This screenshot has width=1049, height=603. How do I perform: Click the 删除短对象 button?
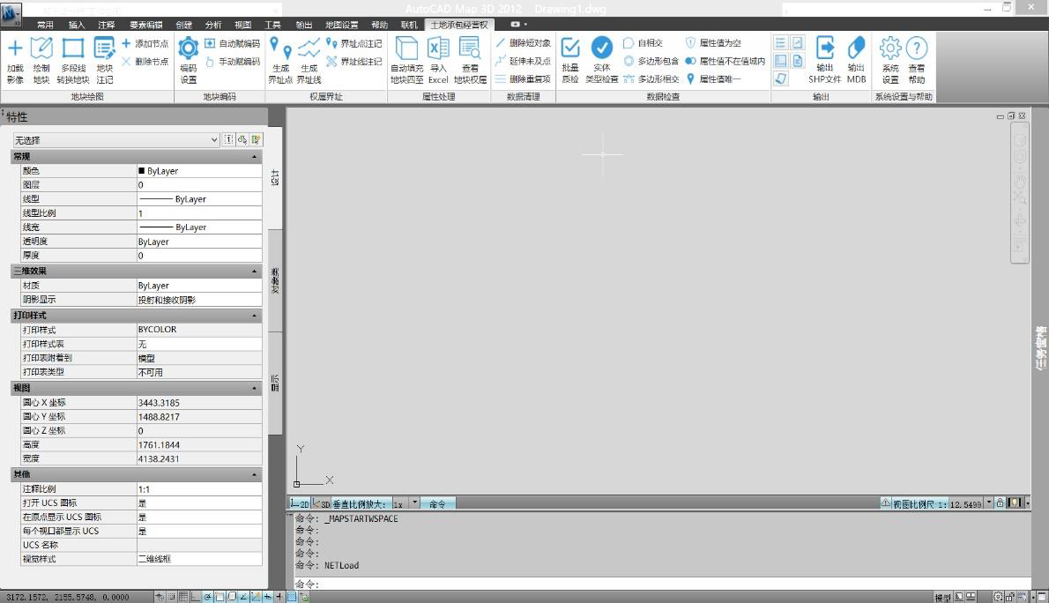(x=523, y=42)
